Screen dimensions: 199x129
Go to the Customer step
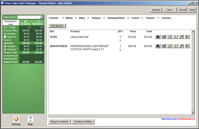pos(53,18)
